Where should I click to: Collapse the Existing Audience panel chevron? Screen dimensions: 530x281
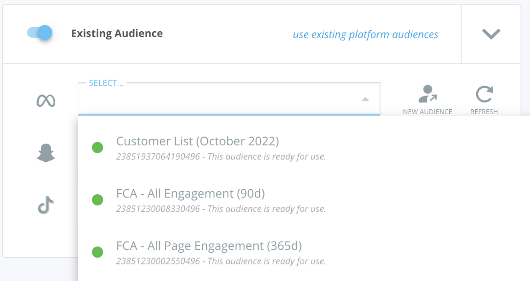pyautogui.click(x=491, y=34)
